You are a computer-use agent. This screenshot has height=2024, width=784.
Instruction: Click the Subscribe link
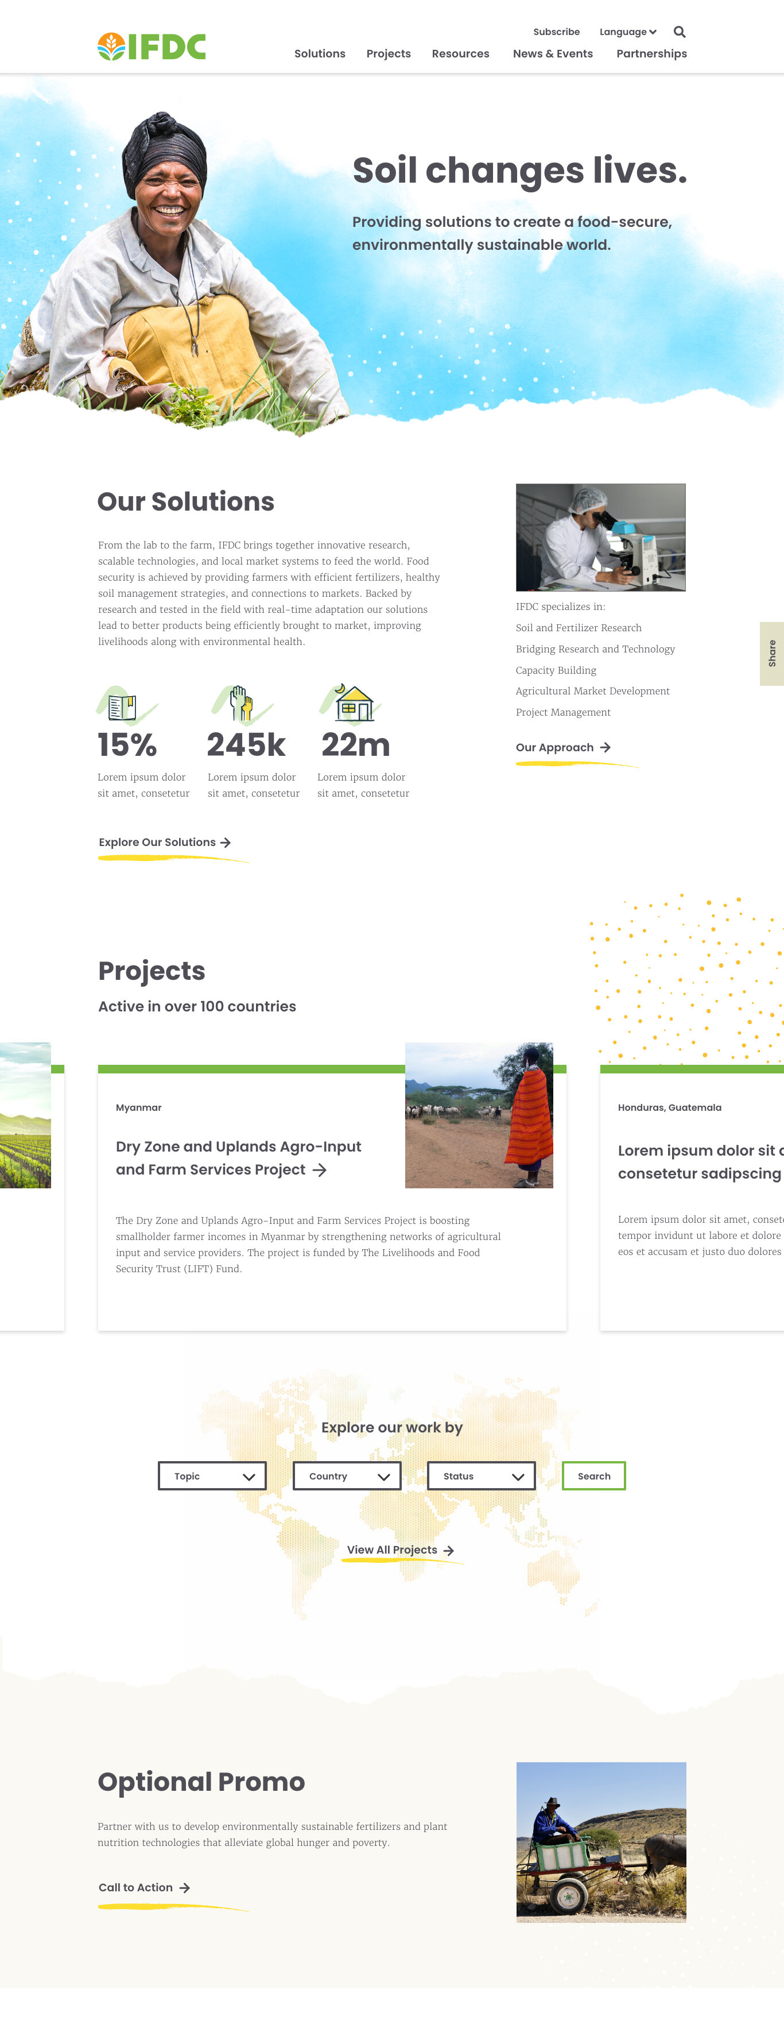tap(556, 32)
